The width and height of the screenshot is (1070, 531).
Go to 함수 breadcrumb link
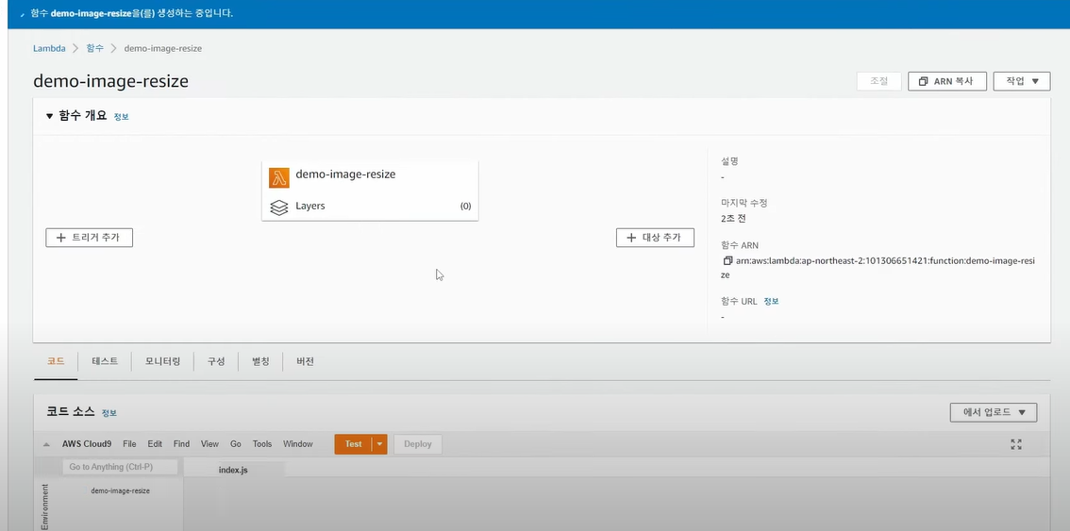(x=95, y=48)
